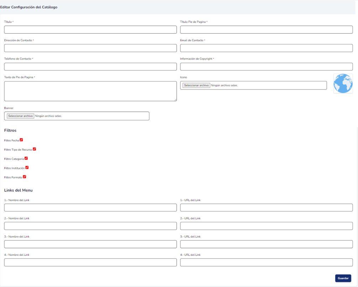Screen dimensions: 358x287
Task: Click into the Email de Contacto field
Action: click(266, 48)
